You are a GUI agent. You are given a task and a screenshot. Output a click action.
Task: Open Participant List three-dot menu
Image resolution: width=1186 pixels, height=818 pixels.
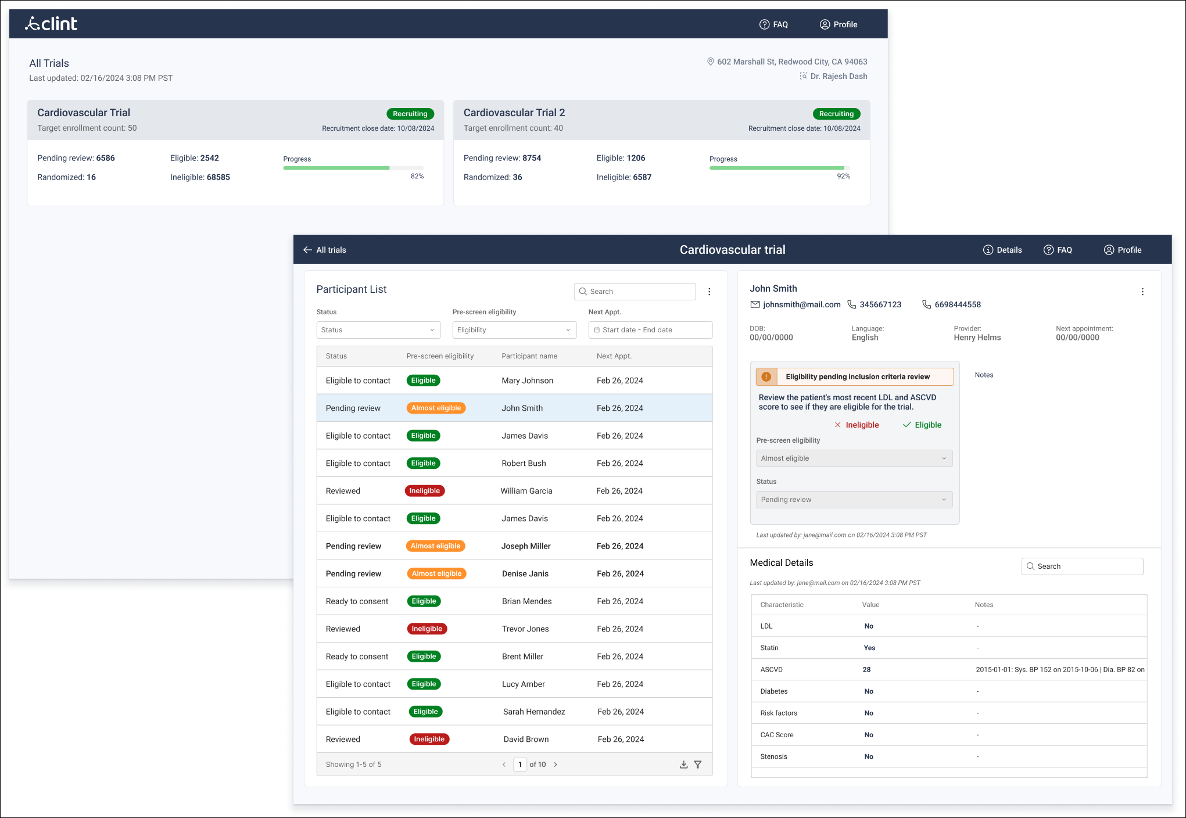709,292
